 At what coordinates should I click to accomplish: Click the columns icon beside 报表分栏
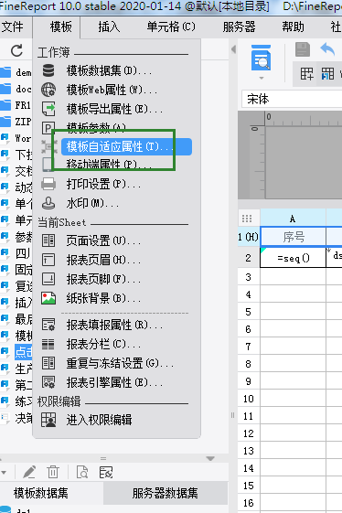48,344
